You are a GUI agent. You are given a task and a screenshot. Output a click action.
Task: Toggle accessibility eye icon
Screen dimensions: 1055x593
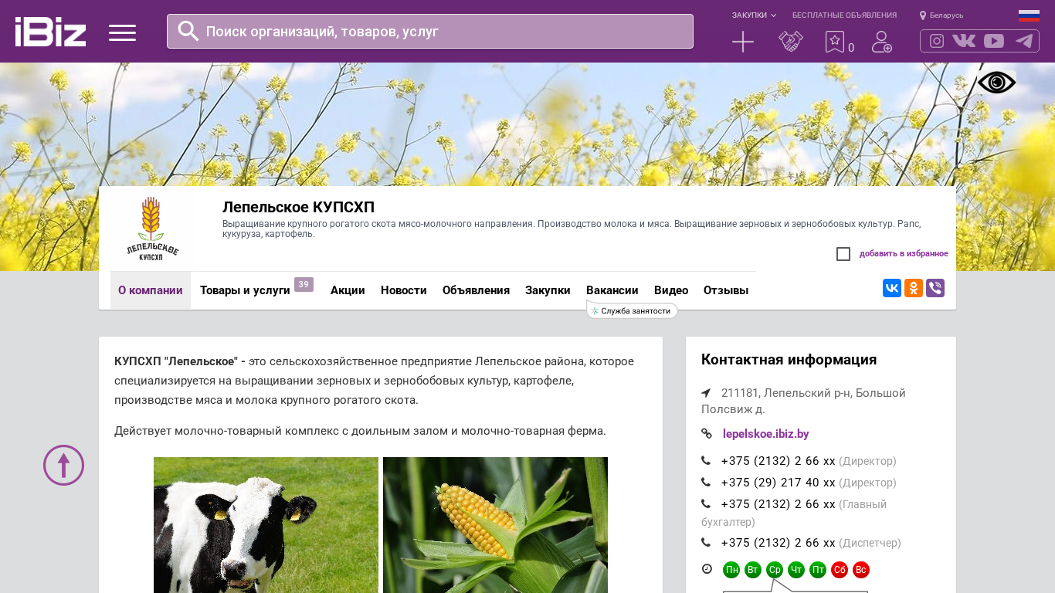point(996,83)
